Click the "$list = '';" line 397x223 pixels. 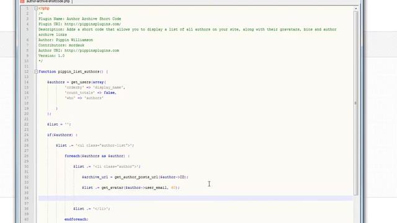pyautogui.click(x=59, y=125)
